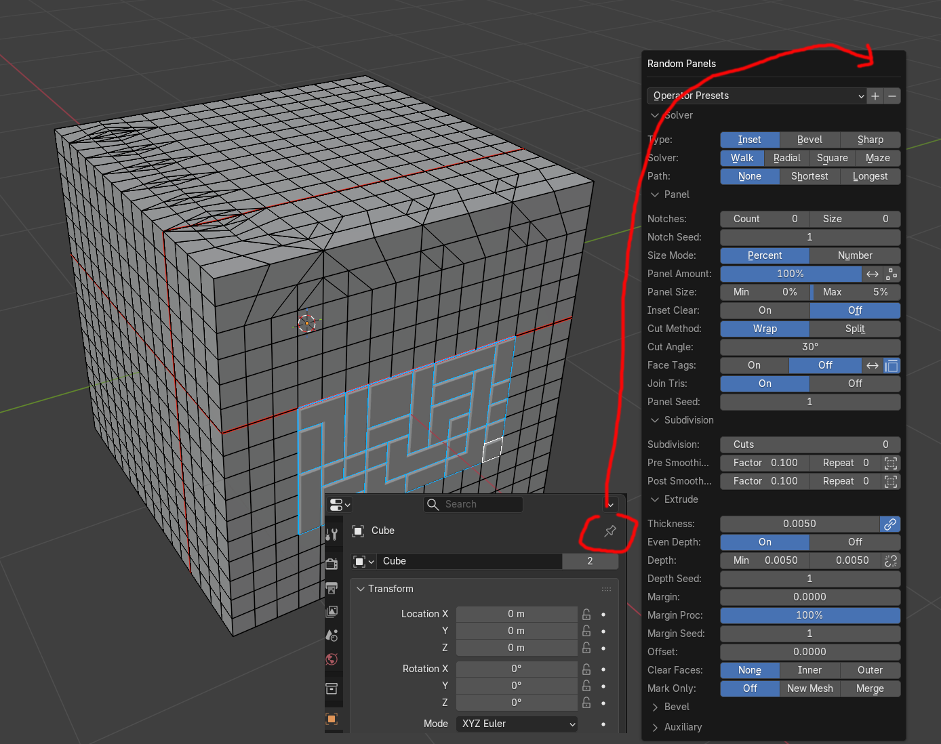Toggle the Rotation Z lock
This screenshot has width=941, height=744.
[x=586, y=703]
